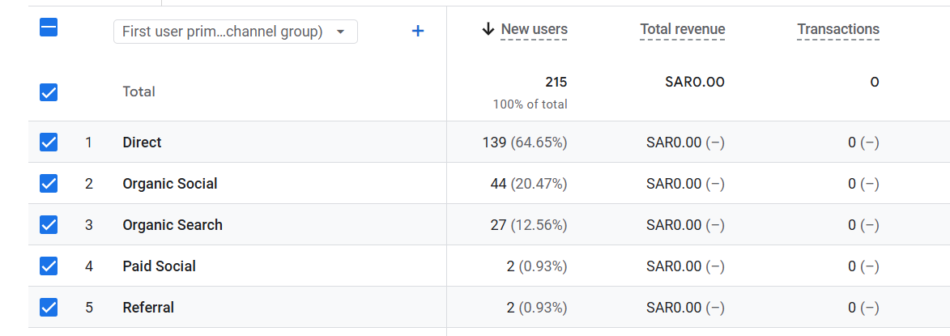
Task: Click the sort arrow beside New users
Action: coord(488,30)
